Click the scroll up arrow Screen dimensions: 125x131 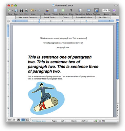[117, 105]
